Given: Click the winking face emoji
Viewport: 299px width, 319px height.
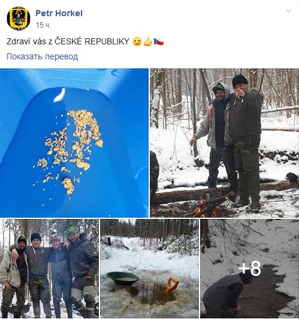Looking at the screenshot, I should point(137,42).
